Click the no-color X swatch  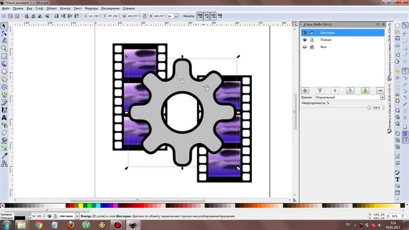tap(3, 206)
